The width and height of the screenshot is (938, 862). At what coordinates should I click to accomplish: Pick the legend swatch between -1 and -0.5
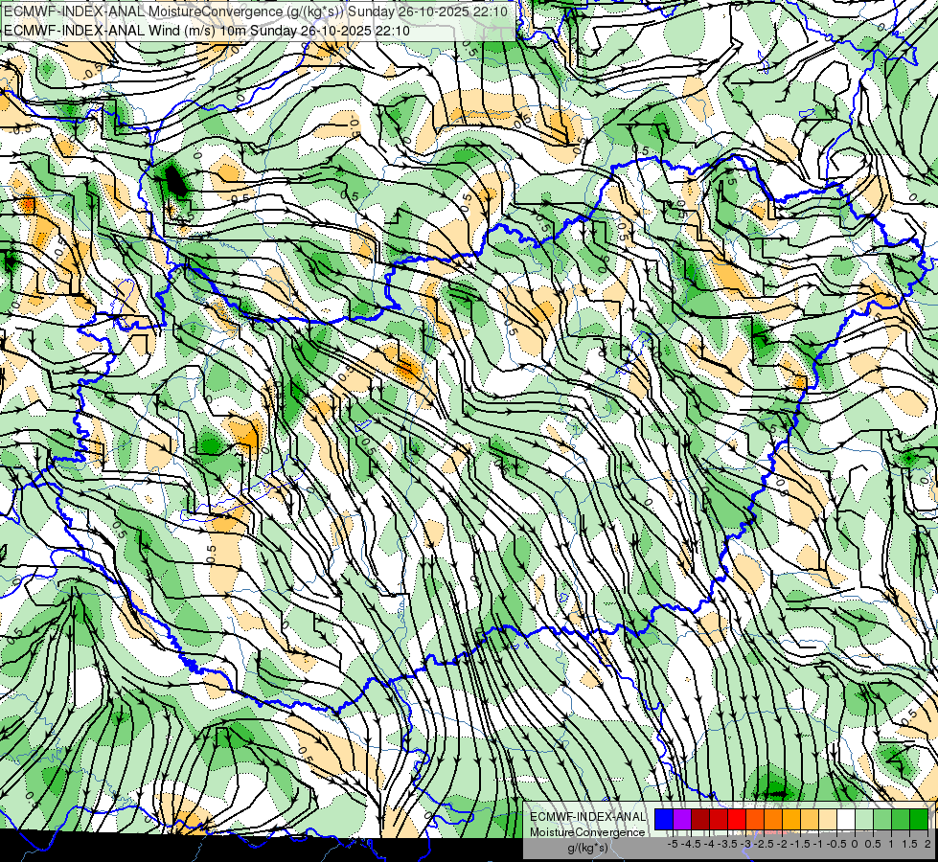point(828,819)
